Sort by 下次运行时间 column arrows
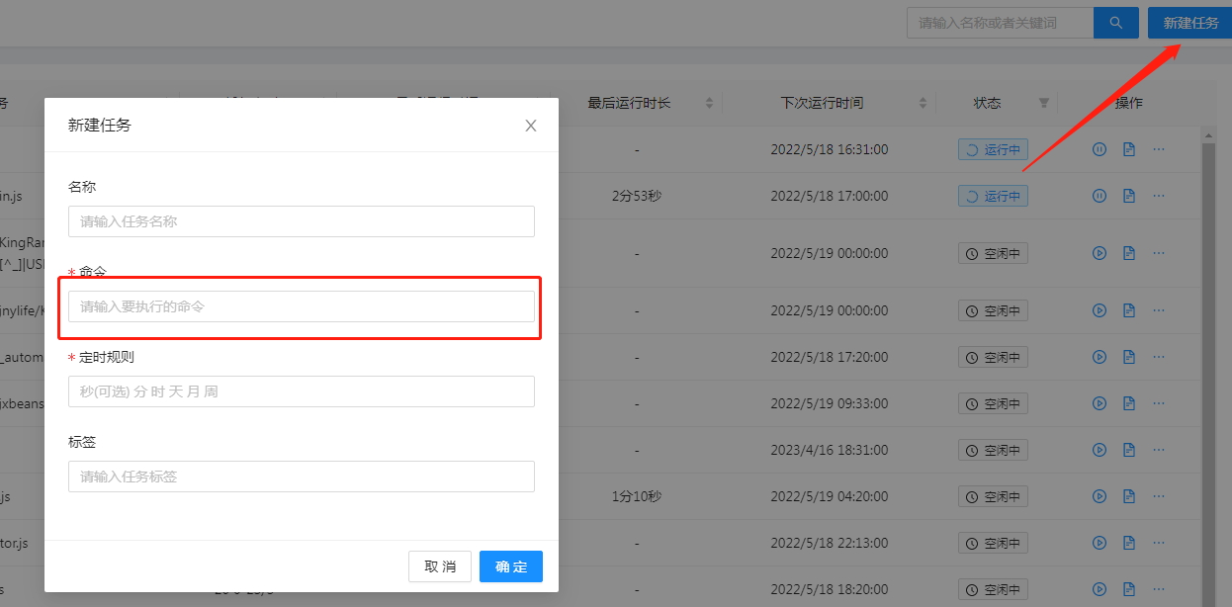The height and width of the screenshot is (607, 1232). (x=923, y=103)
